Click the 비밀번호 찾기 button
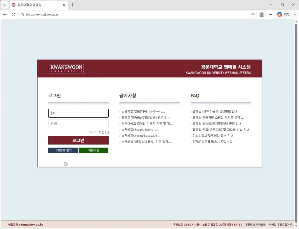This screenshot has width=299, height=229. [63, 150]
